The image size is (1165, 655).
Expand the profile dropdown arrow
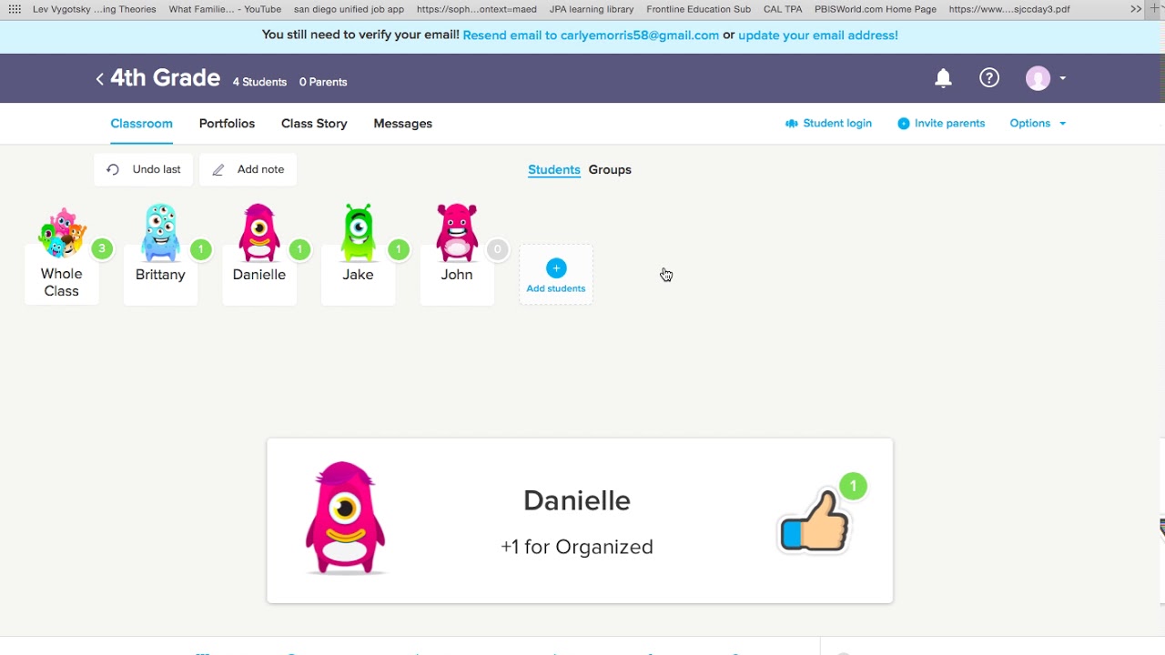1062,78
